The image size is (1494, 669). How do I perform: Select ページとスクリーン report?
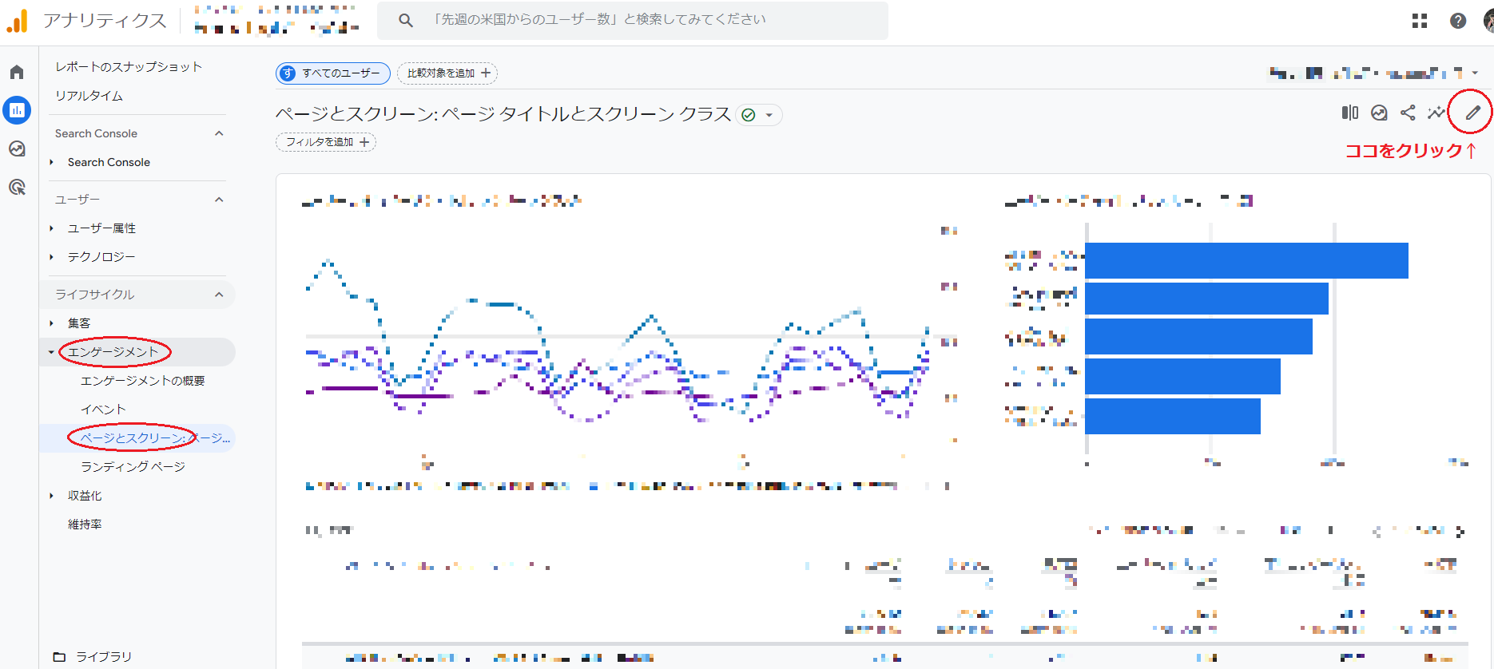click(x=155, y=438)
